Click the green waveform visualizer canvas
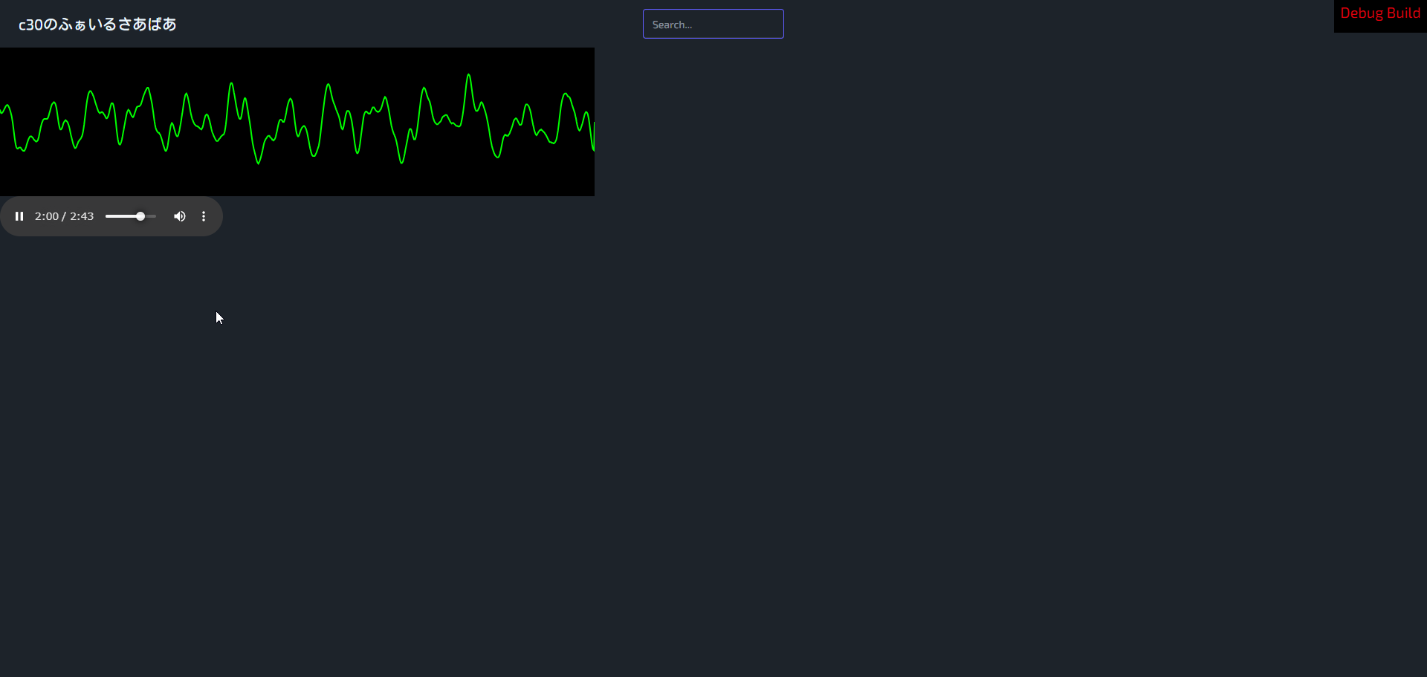 point(297,122)
